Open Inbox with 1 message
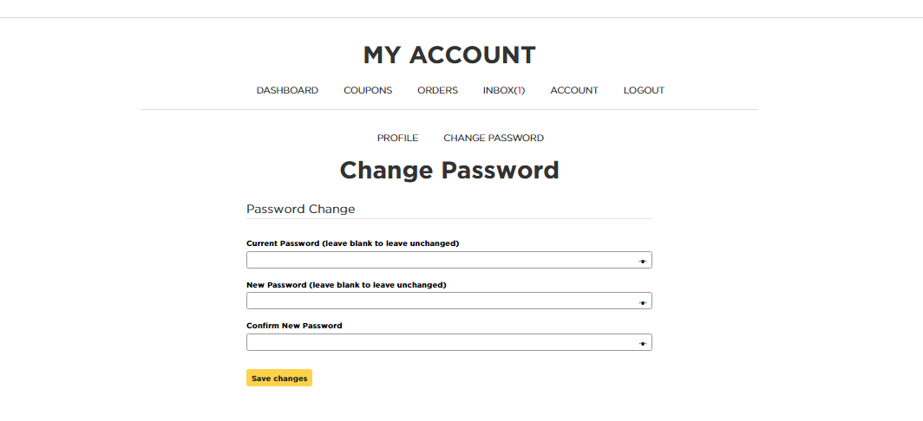 (504, 90)
